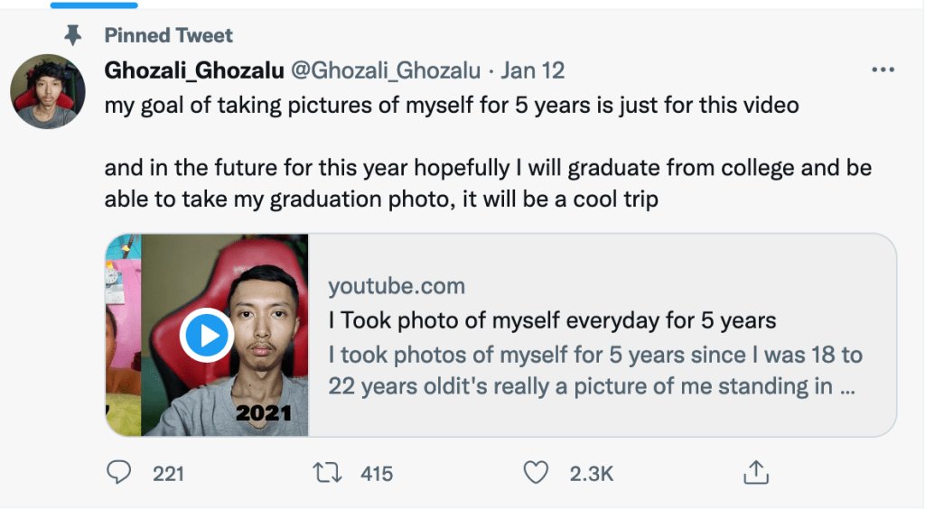The image size is (925, 509).
Task: Open the youtube.com domain link
Action: [x=397, y=287]
